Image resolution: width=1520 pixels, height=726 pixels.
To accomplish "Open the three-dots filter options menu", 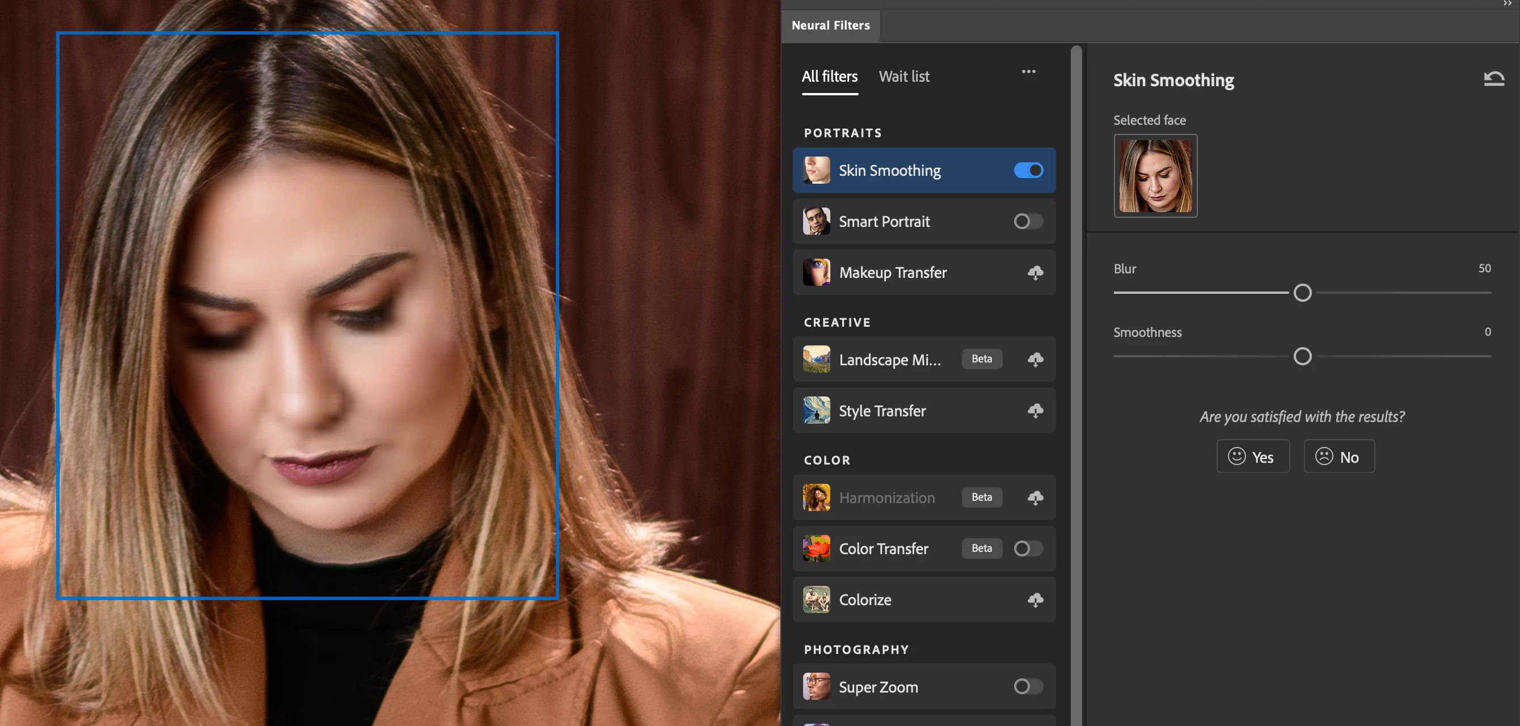I will coord(1028,71).
